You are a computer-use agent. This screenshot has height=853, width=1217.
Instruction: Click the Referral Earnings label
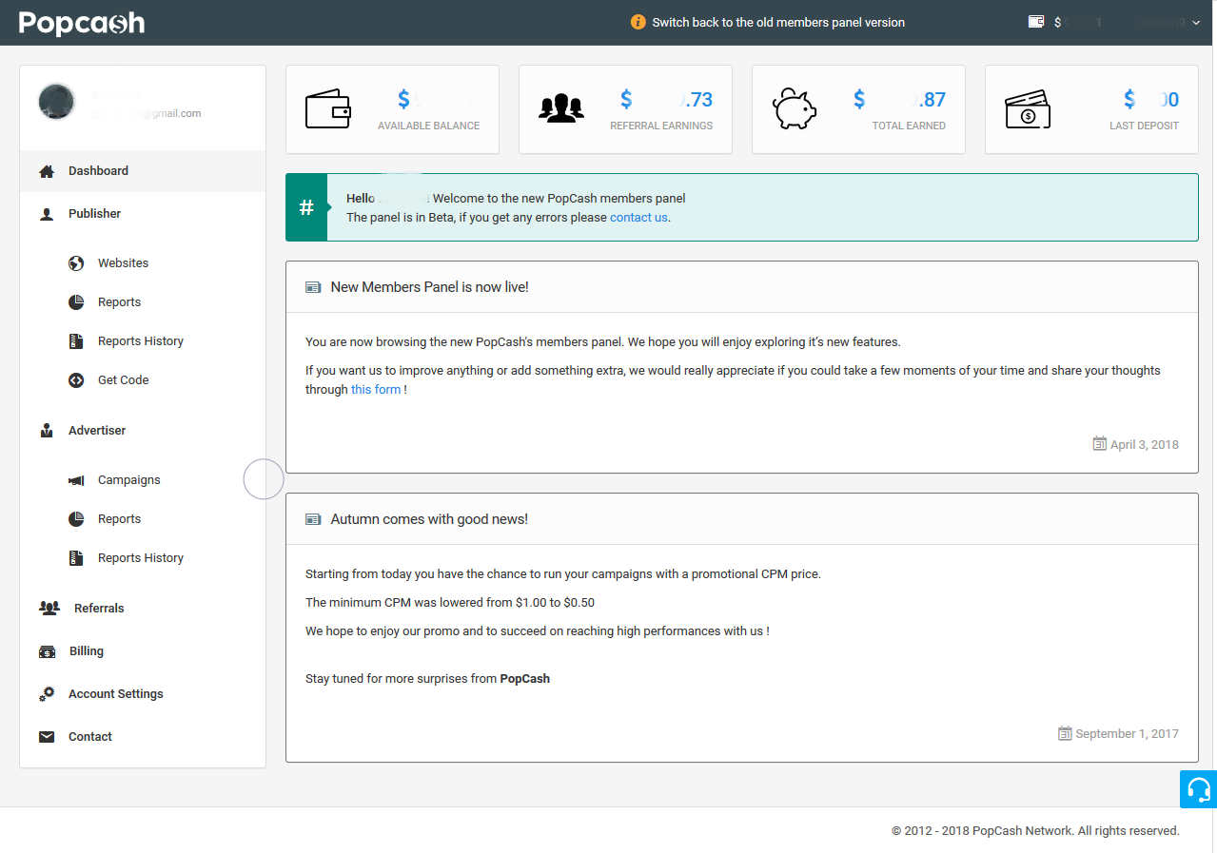pos(661,126)
